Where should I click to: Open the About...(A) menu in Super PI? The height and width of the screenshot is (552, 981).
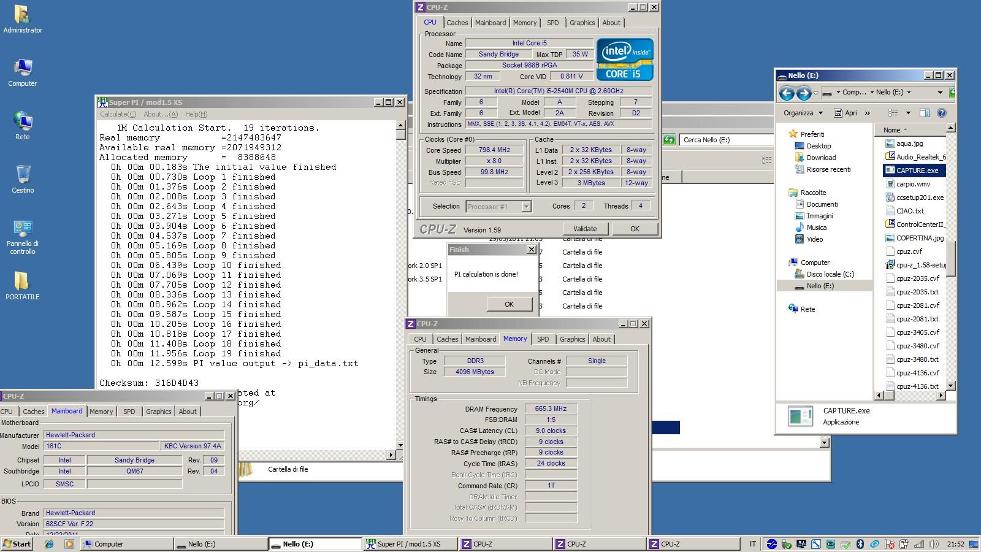(x=160, y=114)
